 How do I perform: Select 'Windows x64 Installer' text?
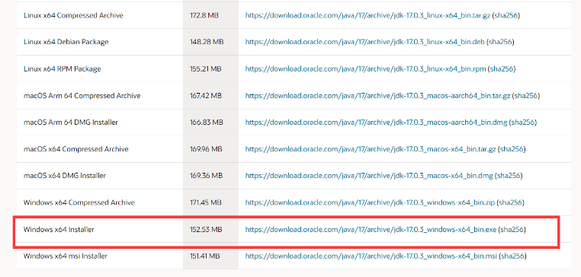[x=59, y=230]
